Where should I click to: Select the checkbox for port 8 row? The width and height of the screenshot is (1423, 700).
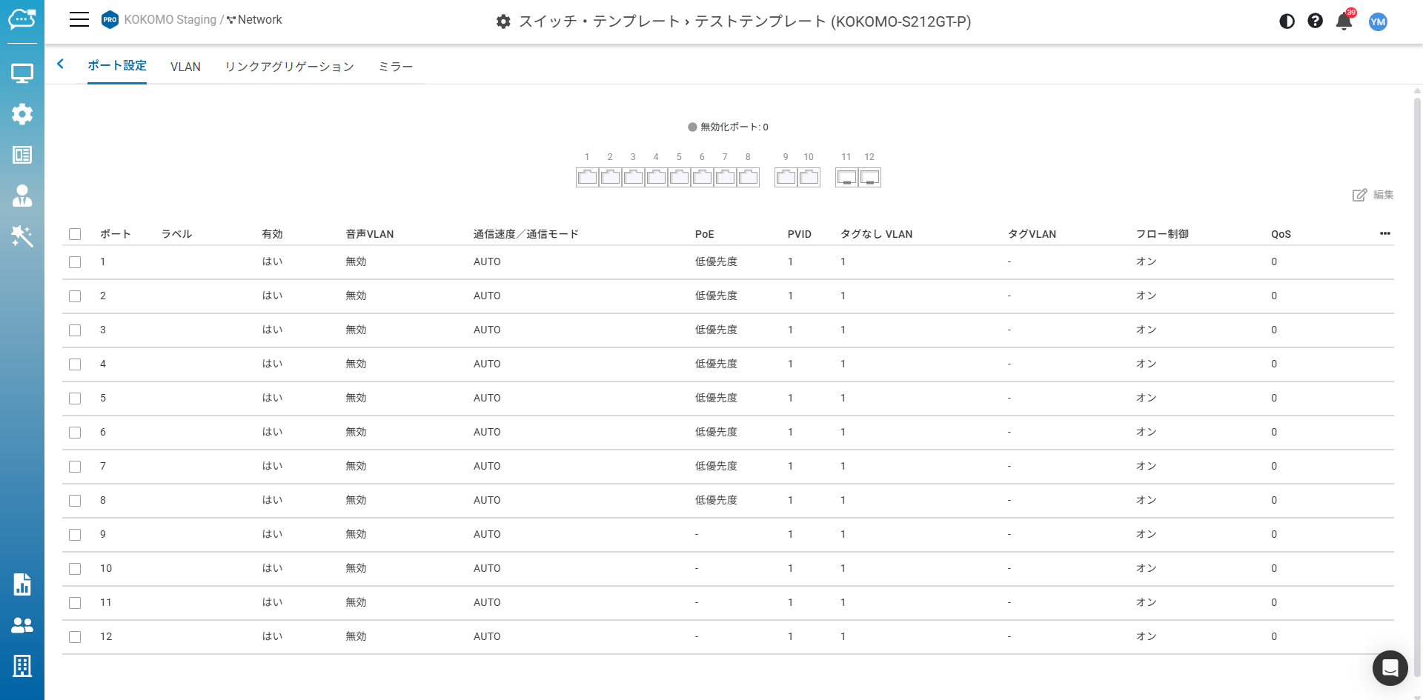75,501
